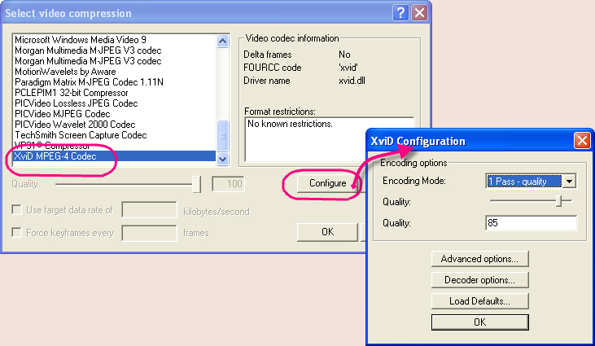Click the Load Defaults button
Image resolution: width=595 pixels, height=346 pixels.
tap(479, 301)
